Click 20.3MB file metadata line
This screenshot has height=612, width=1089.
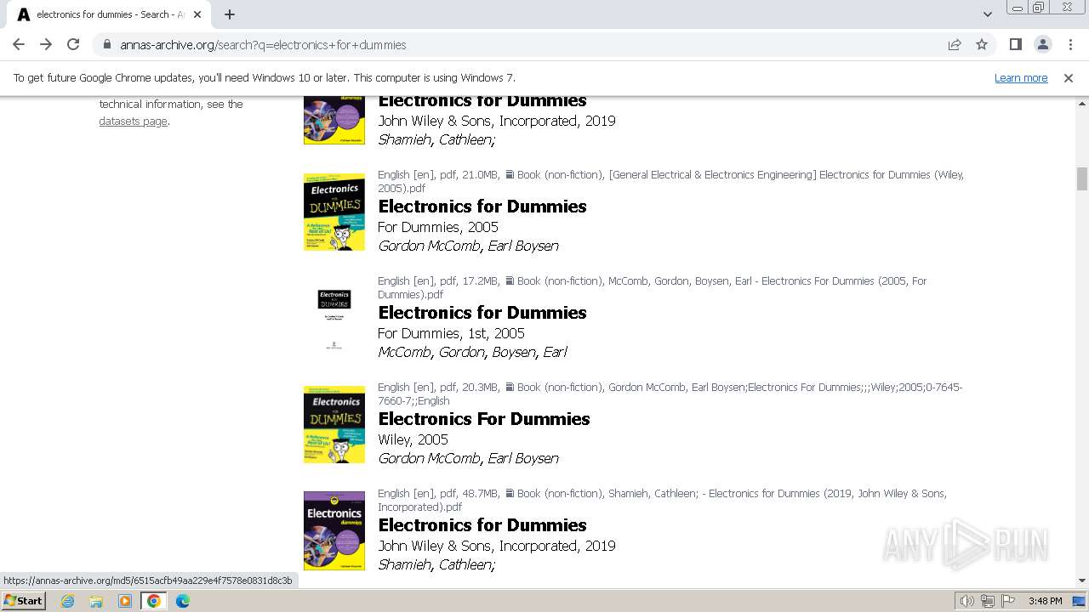[x=670, y=394]
